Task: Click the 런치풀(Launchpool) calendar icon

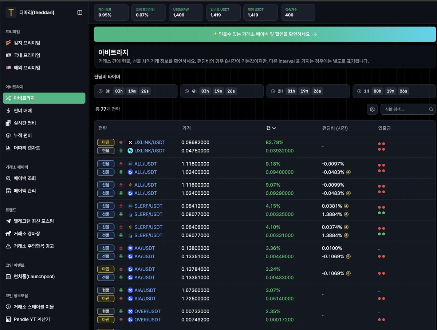Action: click(x=8, y=277)
